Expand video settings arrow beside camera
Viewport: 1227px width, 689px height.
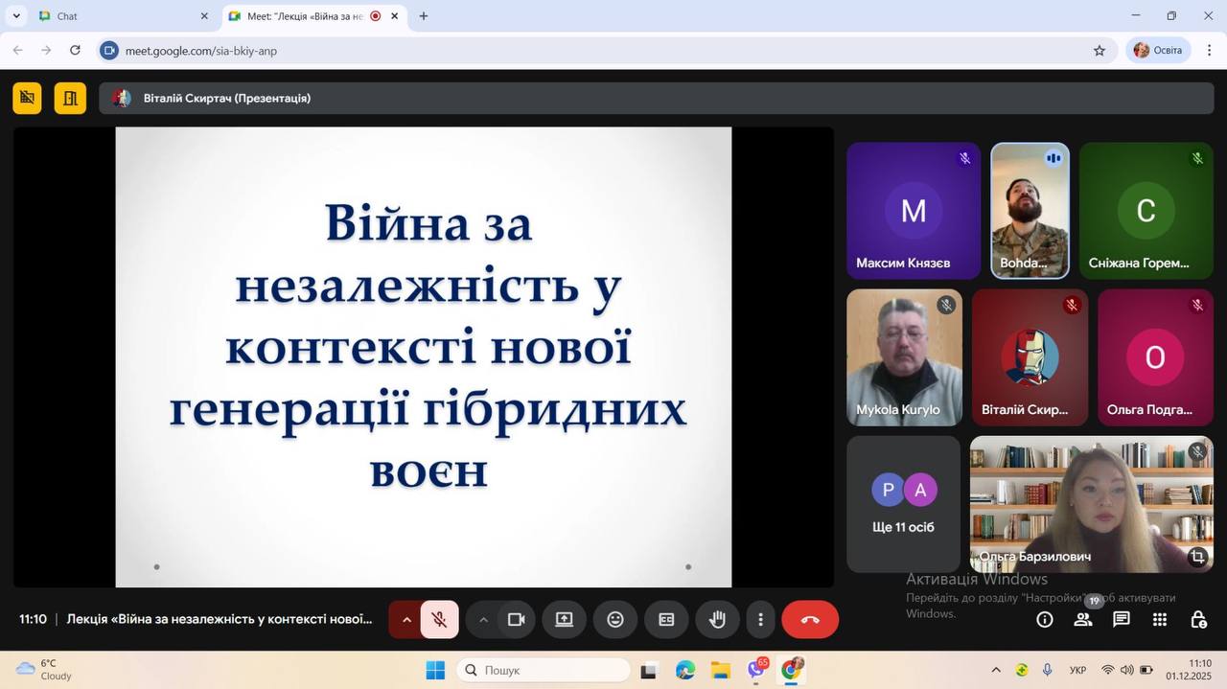point(483,619)
